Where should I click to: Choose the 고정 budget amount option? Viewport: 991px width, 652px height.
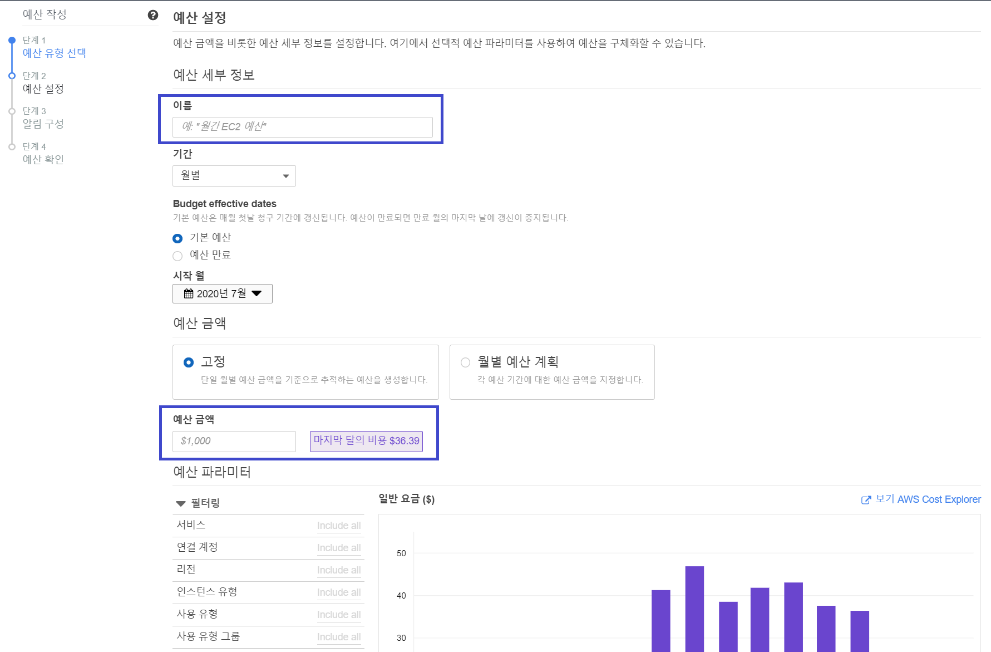189,362
